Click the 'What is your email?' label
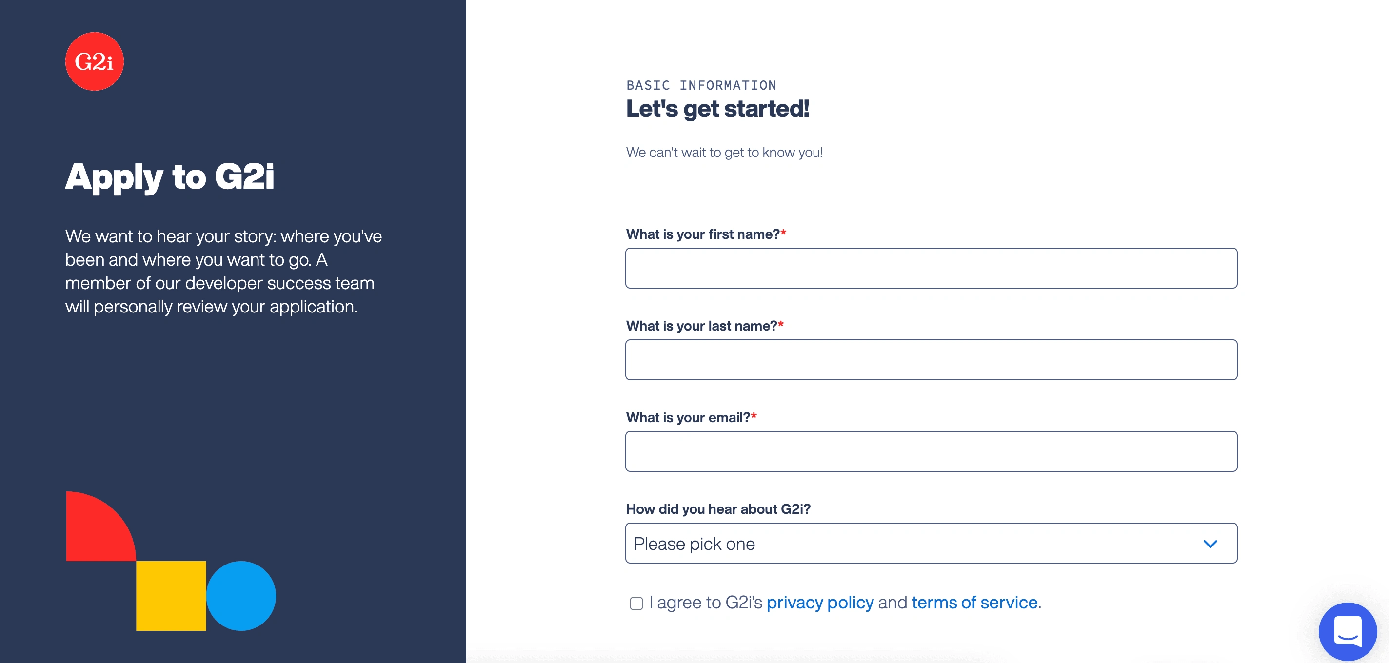The width and height of the screenshot is (1389, 663). click(x=691, y=417)
